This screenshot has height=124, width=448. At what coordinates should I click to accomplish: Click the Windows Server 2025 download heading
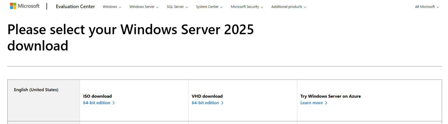point(130,38)
